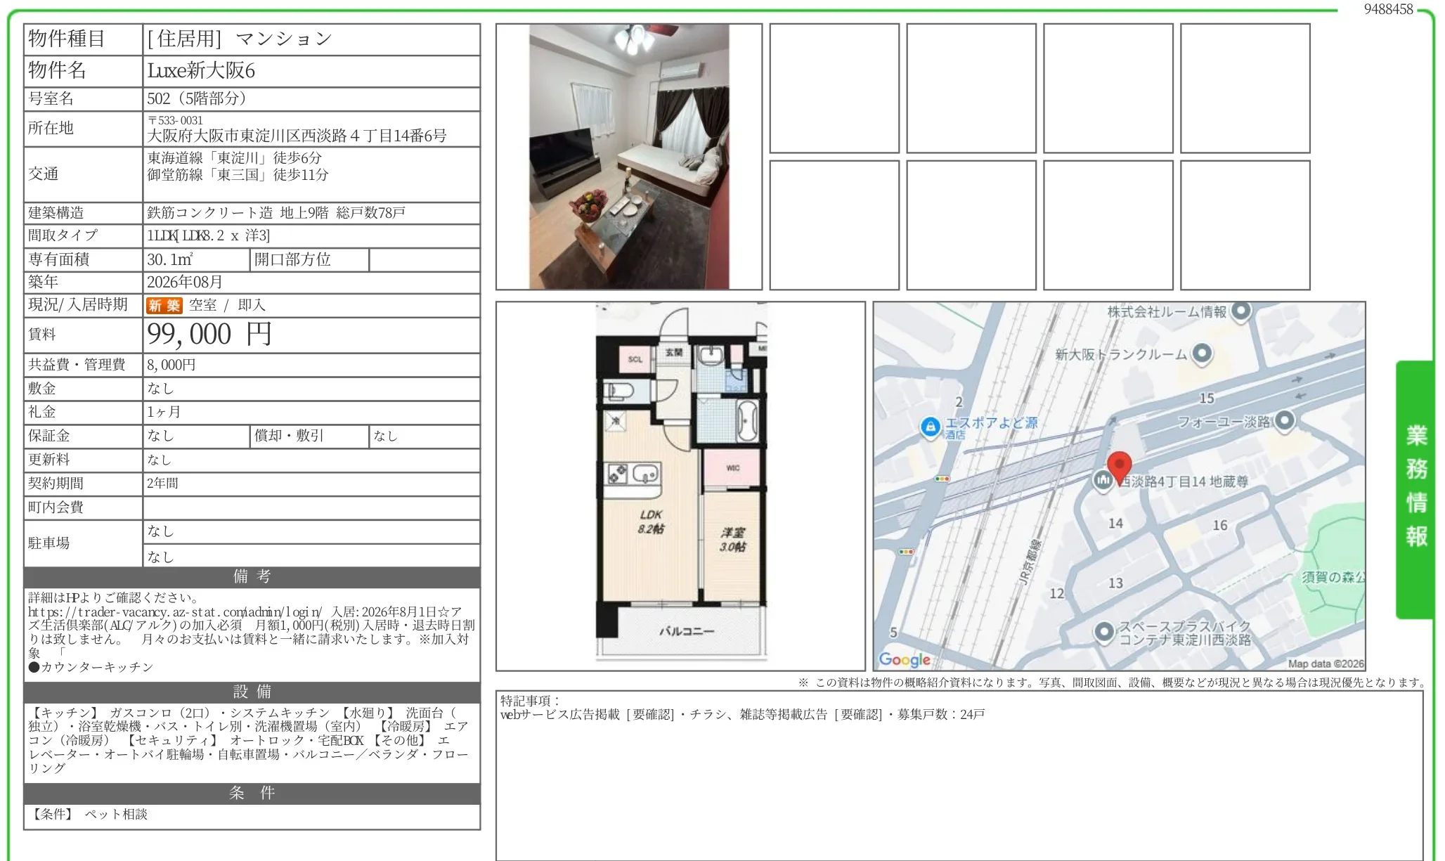Screen dimensions: 1445x861
Task: Click the orange 新築 badge
Action: click(164, 305)
